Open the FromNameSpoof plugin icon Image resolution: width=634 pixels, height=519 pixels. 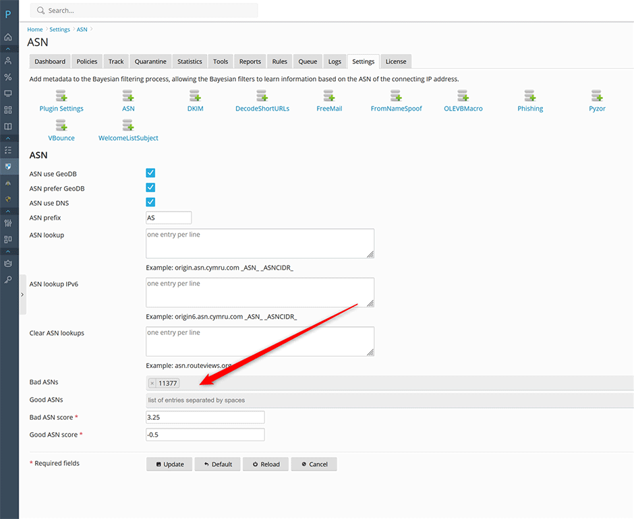[396, 96]
